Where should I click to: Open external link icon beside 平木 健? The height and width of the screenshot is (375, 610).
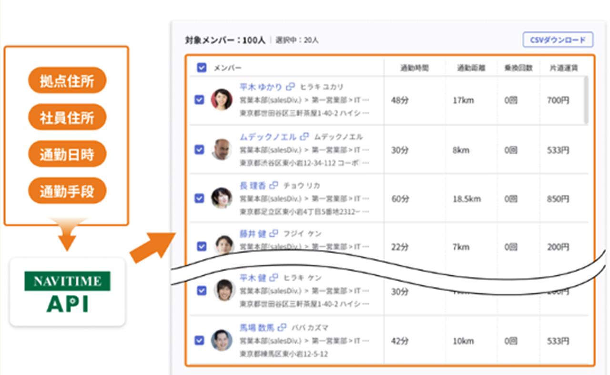click(274, 277)
